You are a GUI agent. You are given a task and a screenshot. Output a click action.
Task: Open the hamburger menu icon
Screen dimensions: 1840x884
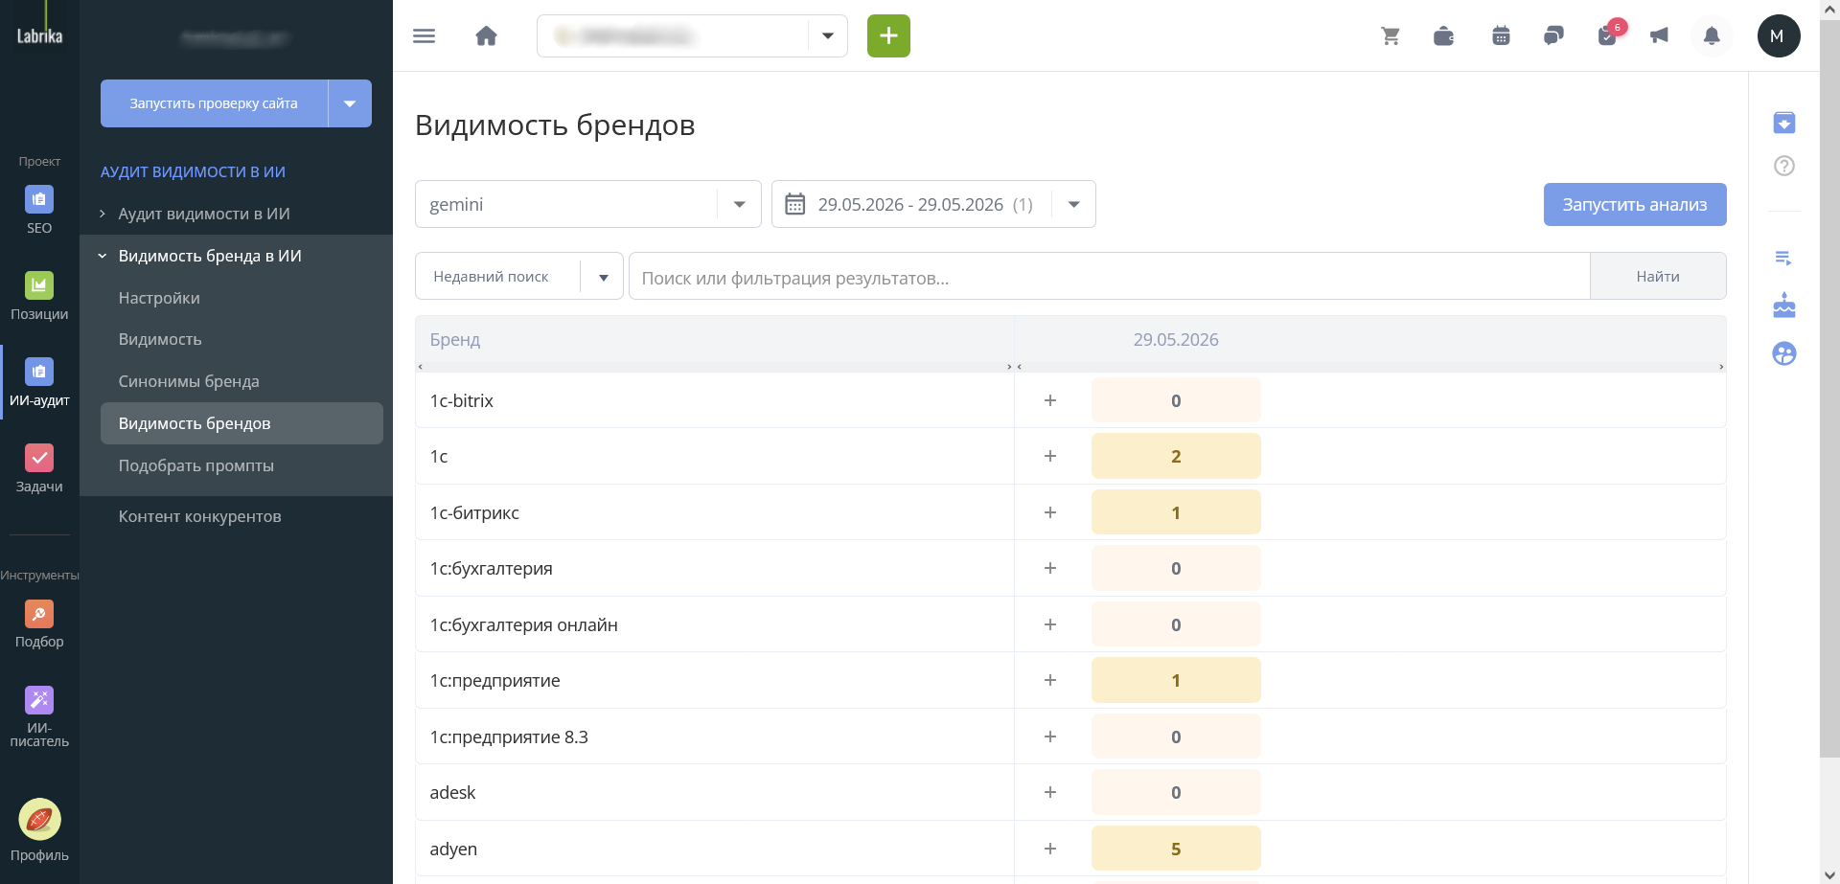(x=424, y=36)
